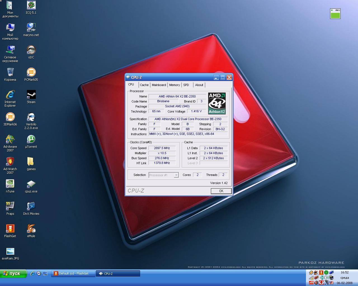Open Мои документы desktop icon

(x=10, y=9)
